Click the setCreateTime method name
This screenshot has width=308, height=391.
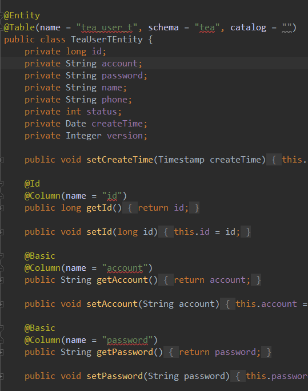click(x=119, y=160)
